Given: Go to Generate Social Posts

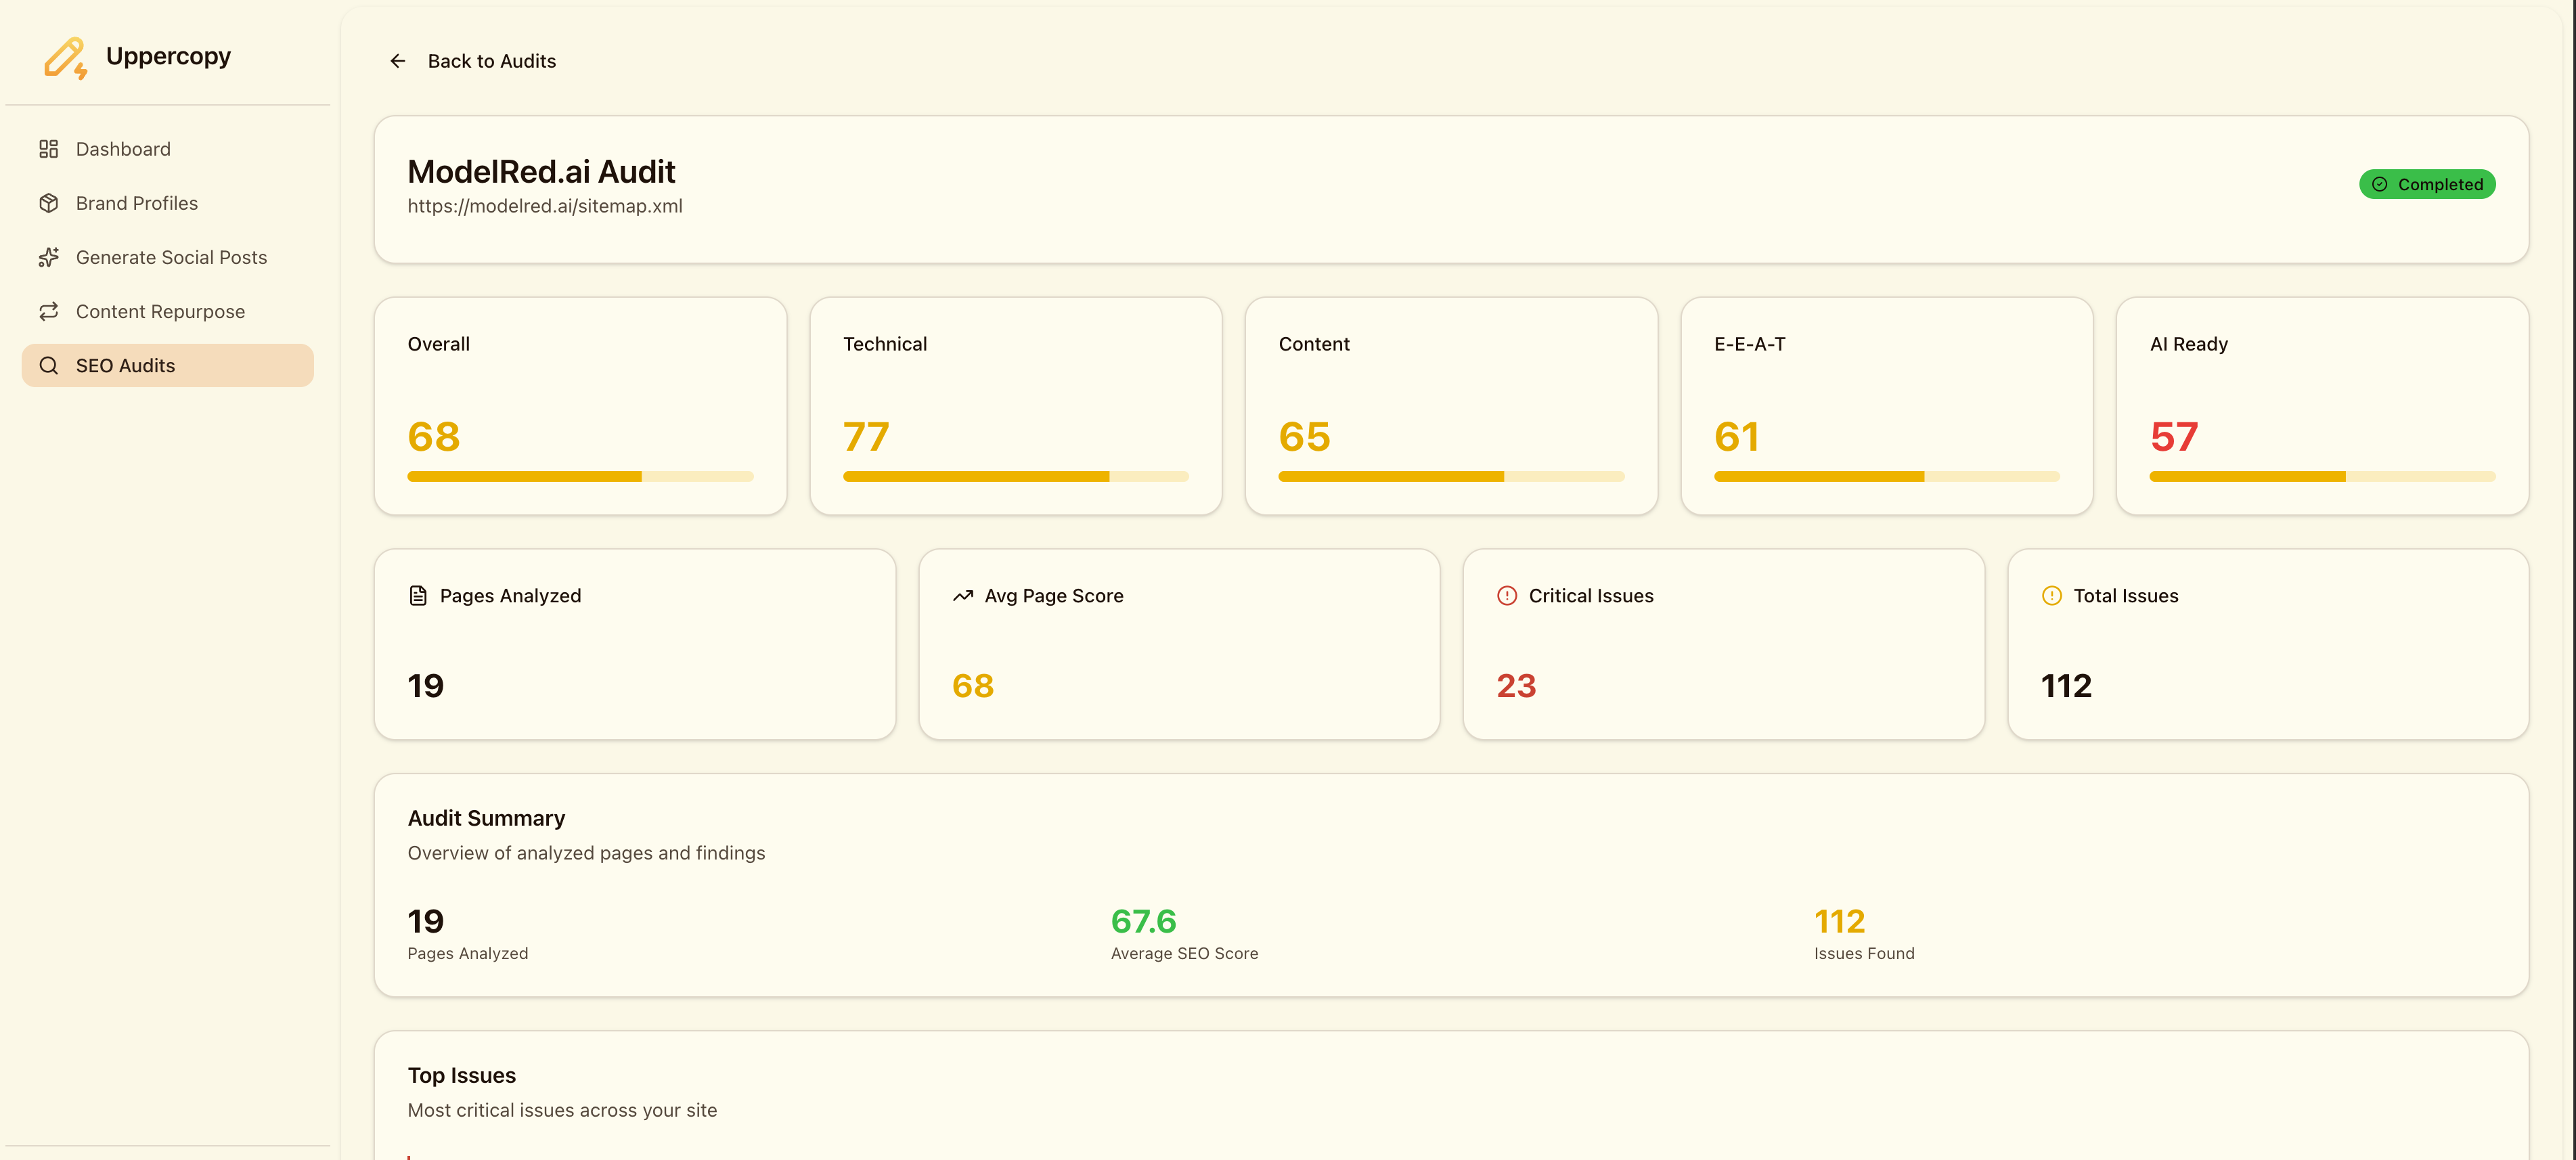Looking at the screenshot, I should click(x=171, y=257).
